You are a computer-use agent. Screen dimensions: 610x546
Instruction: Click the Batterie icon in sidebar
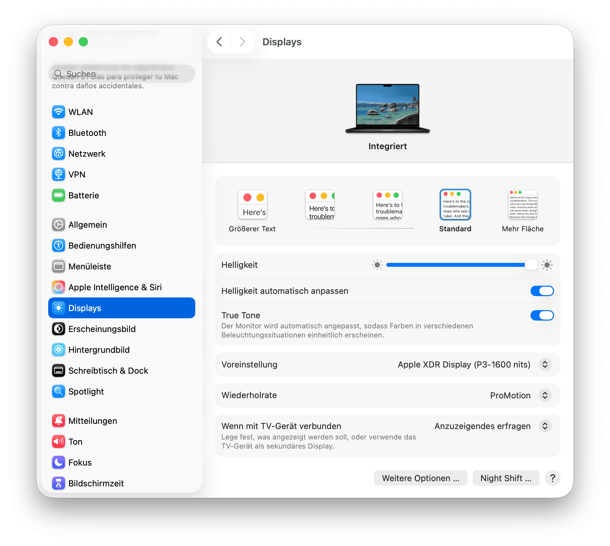(59, 195)
